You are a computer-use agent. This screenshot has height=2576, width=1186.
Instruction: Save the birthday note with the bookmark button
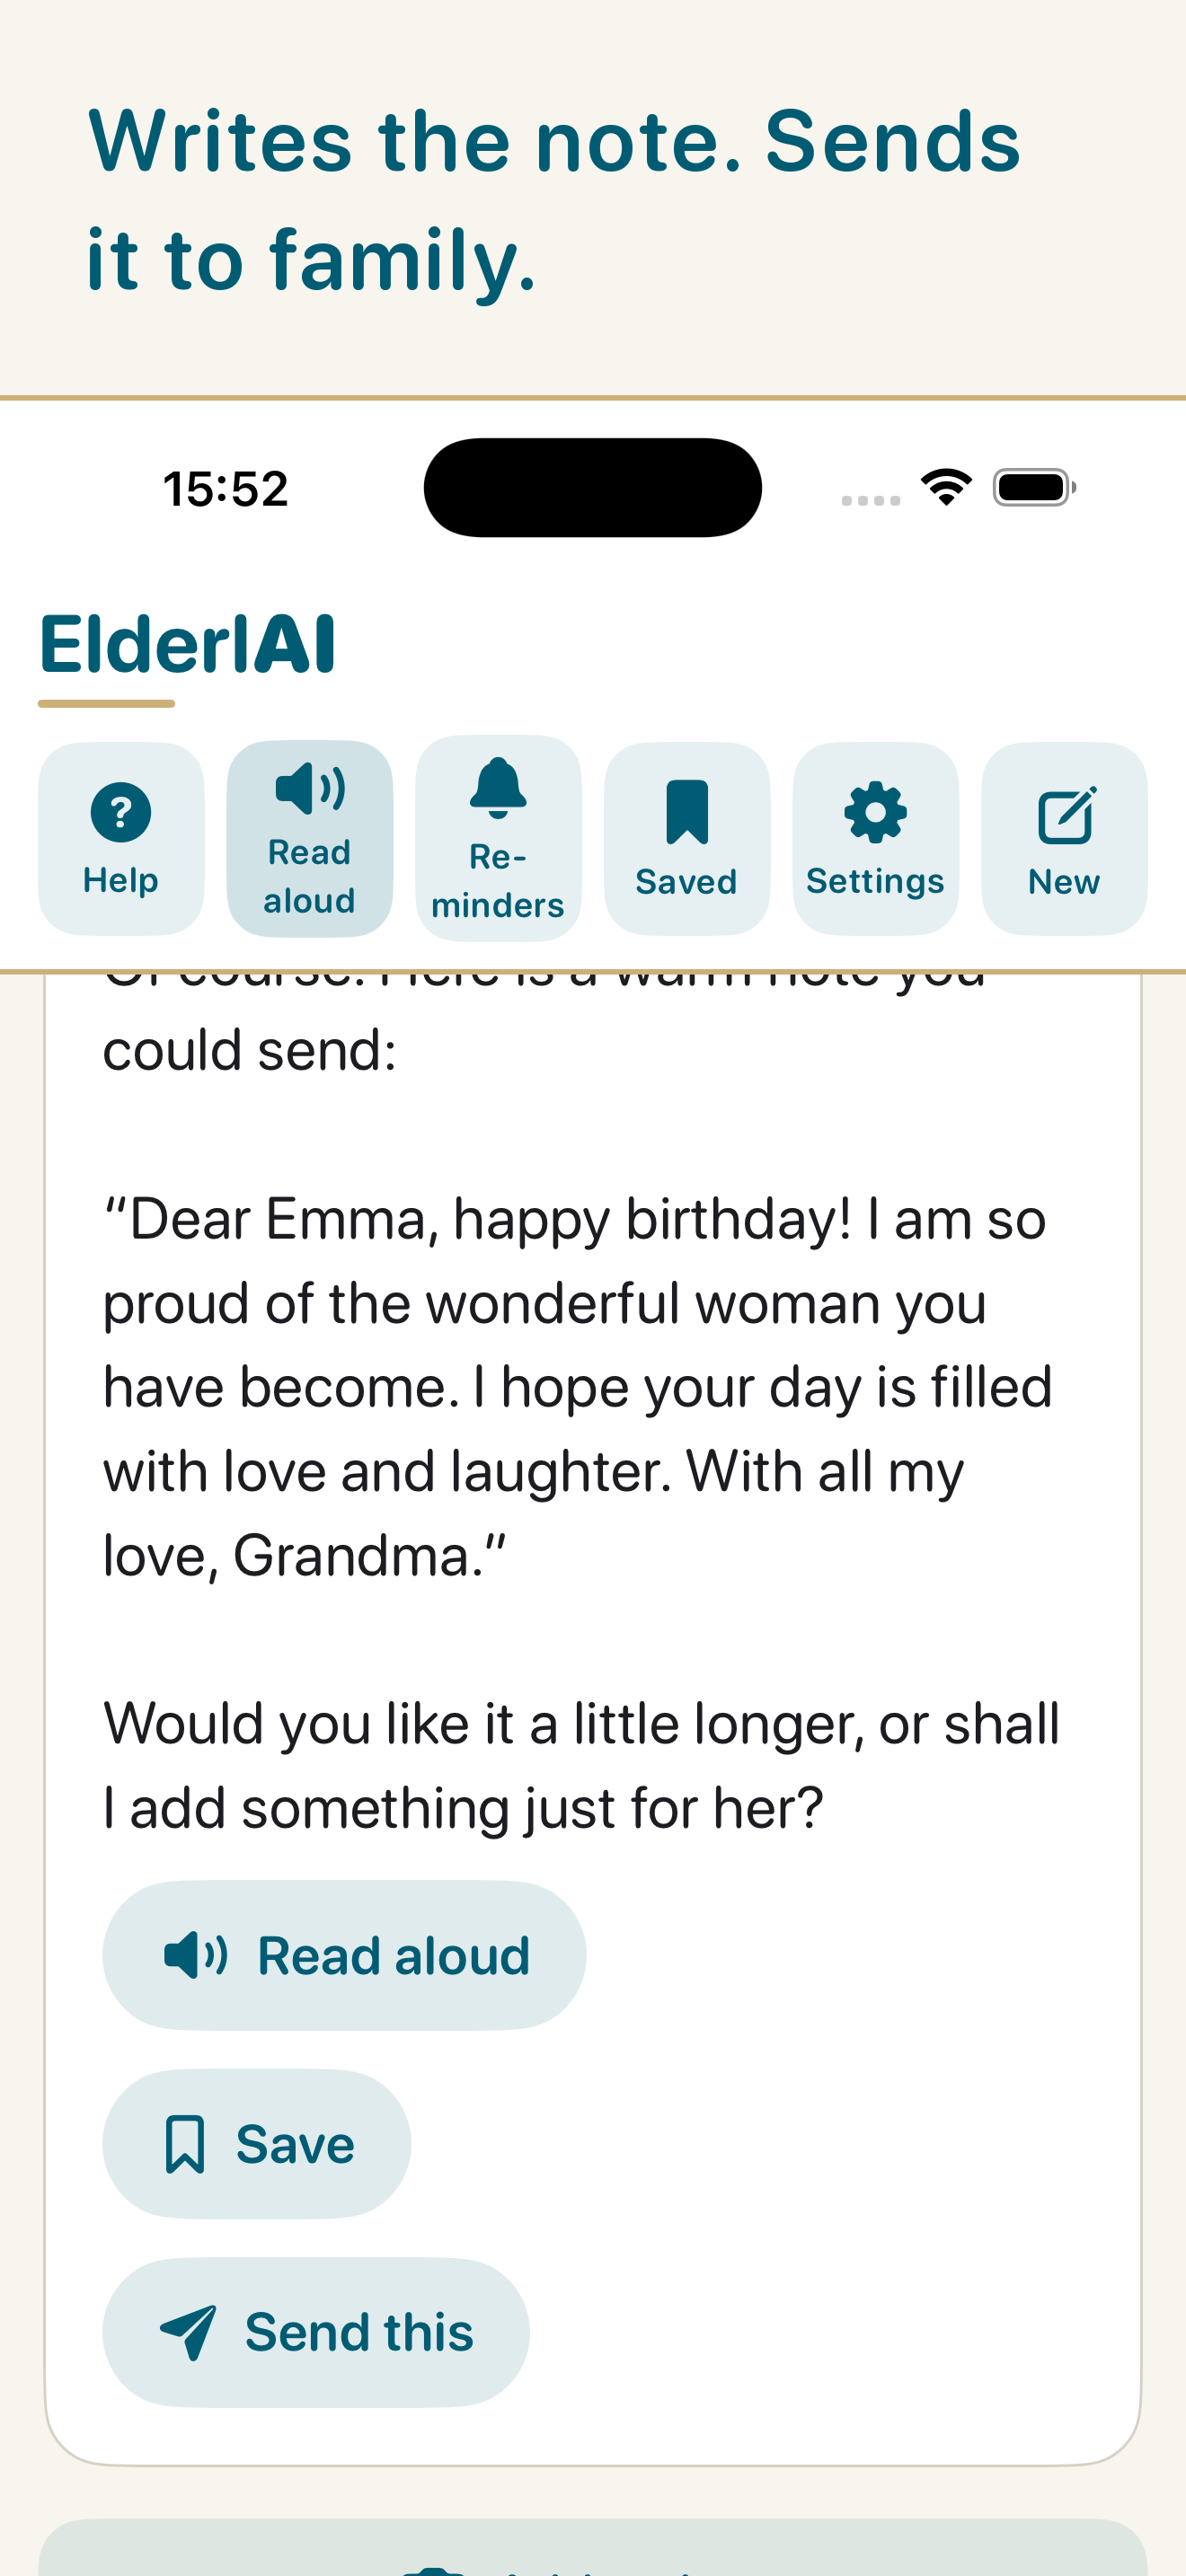click(x=257, y=2143)
